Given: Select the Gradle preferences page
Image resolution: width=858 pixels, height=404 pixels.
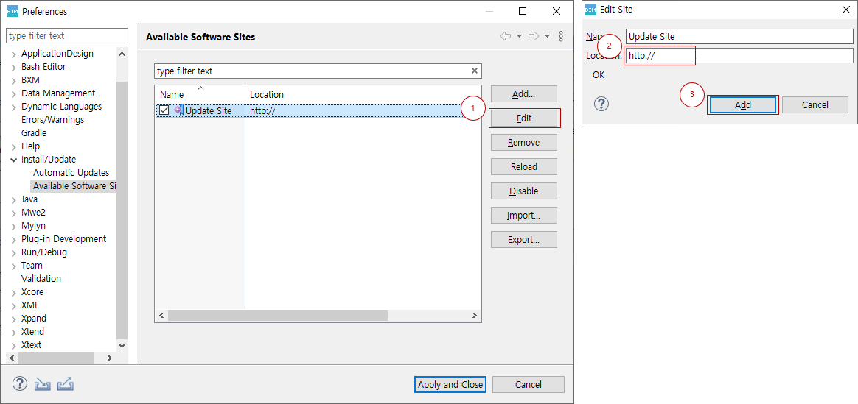Looking at the screenshot, I should click(34, 133).
